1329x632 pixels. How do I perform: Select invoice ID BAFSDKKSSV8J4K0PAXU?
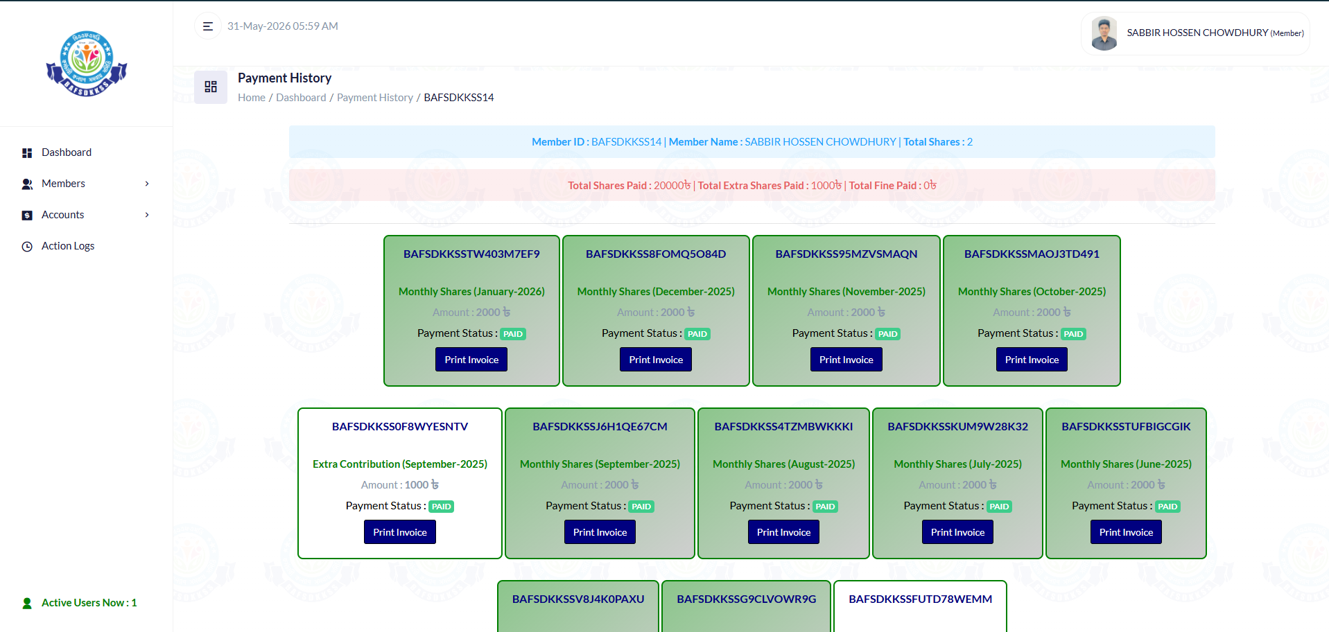point(578,599)
